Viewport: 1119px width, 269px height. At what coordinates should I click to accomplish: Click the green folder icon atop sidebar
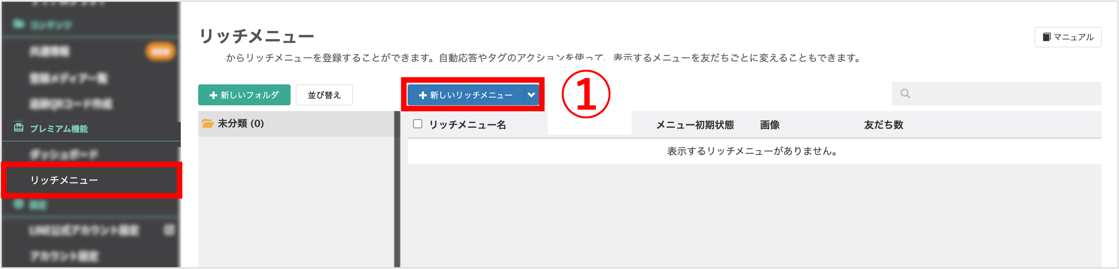point(18,23)
